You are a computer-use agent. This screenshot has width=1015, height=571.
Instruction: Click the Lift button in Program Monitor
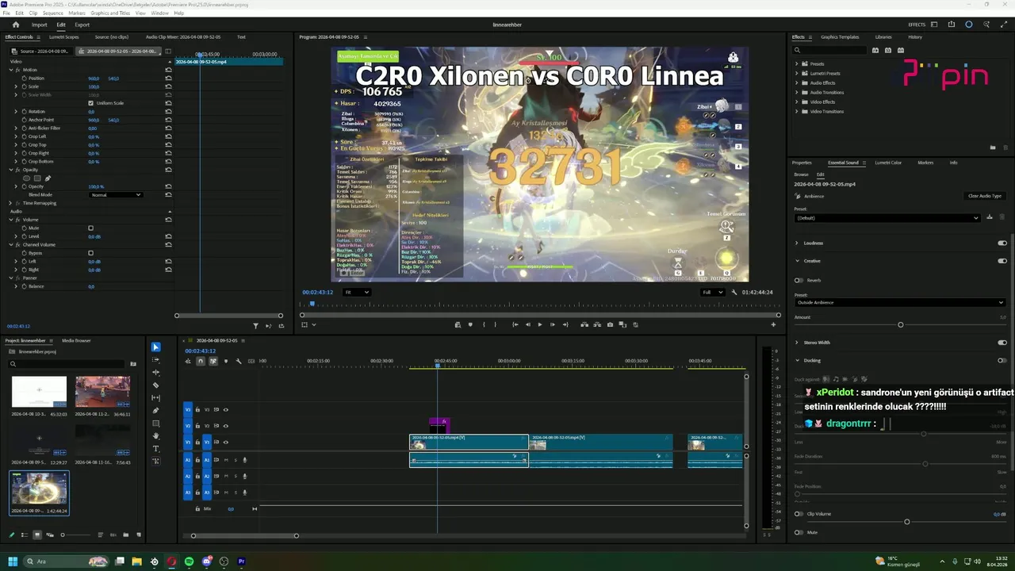coord(584,324)
